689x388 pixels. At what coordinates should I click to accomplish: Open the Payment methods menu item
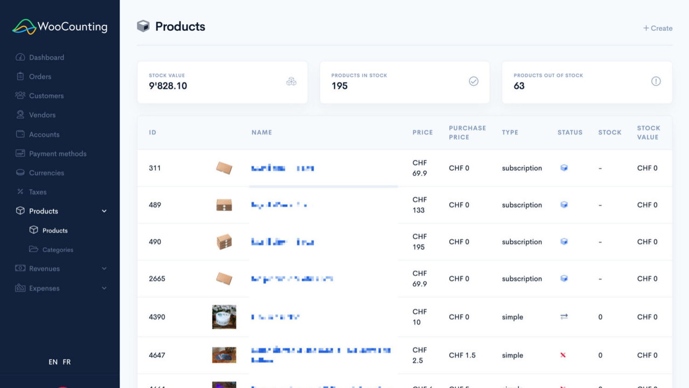coord(58,154)
